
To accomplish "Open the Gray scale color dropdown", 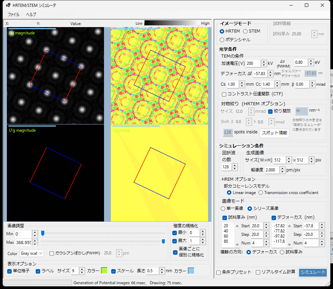I will click(x=32, y=253).
